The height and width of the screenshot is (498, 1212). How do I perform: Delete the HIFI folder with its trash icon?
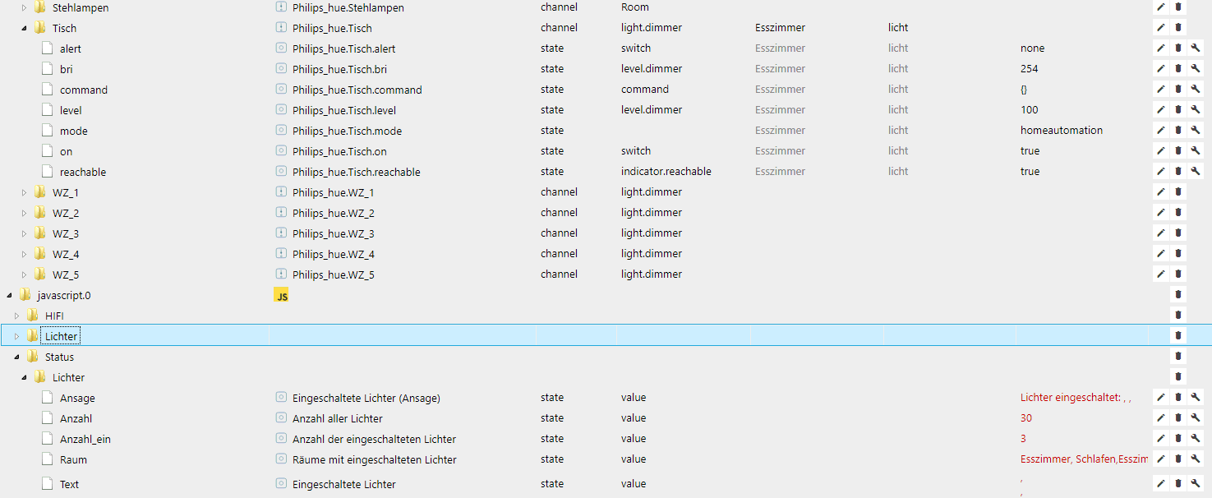pos(1177,315)
